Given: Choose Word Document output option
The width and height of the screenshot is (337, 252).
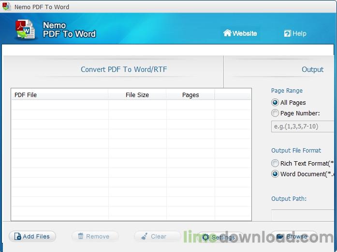Looking at the screenshot, I should [x=275, y=174].
